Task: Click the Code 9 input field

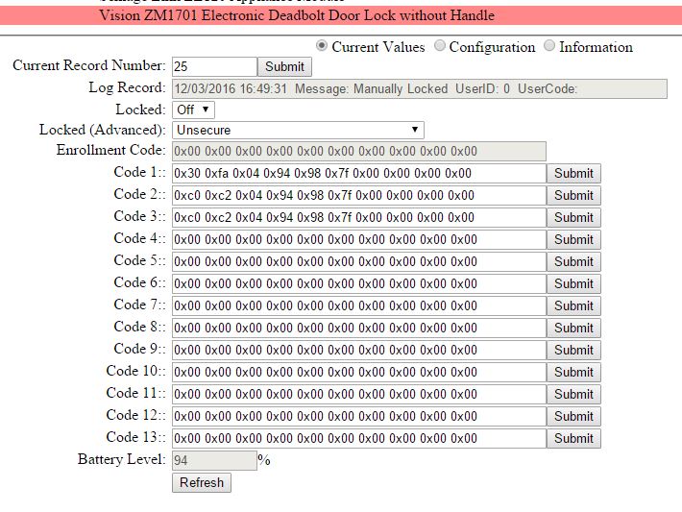Action: click(359, 351)
